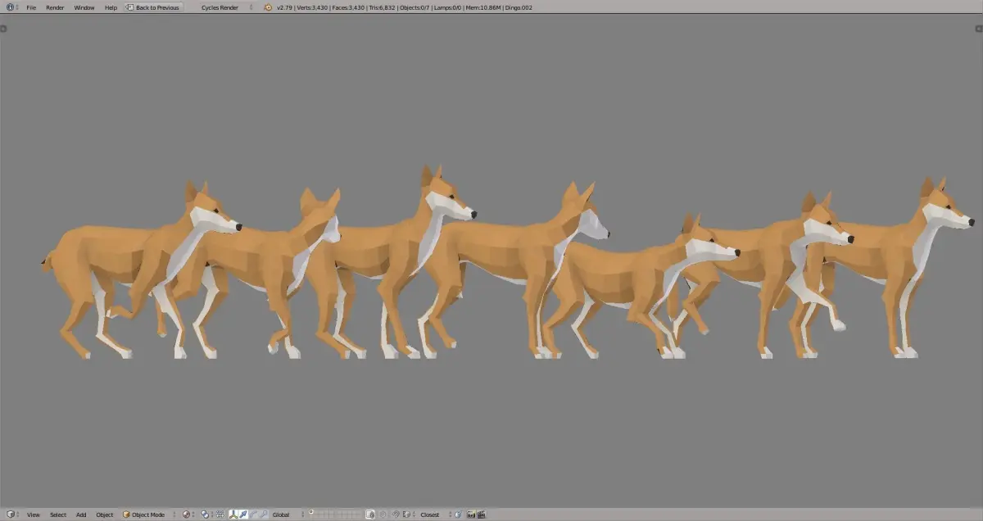Toggle the 3D manipulator widget
This screenshot has width=983, height=521.
[233, 514]
